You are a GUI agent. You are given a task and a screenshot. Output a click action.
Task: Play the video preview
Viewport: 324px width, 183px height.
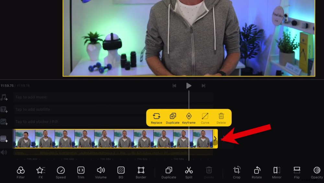pos(189,86)
